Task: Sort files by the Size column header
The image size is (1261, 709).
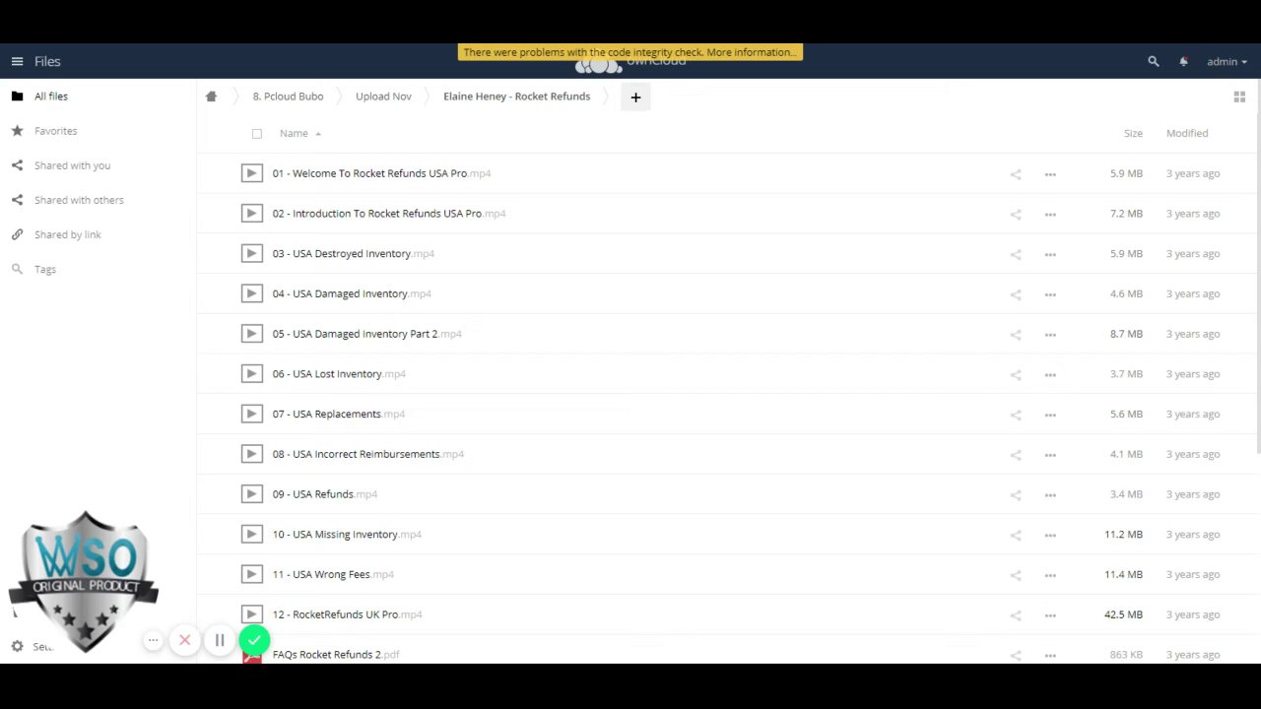Action: click(x=1133, y=133)
